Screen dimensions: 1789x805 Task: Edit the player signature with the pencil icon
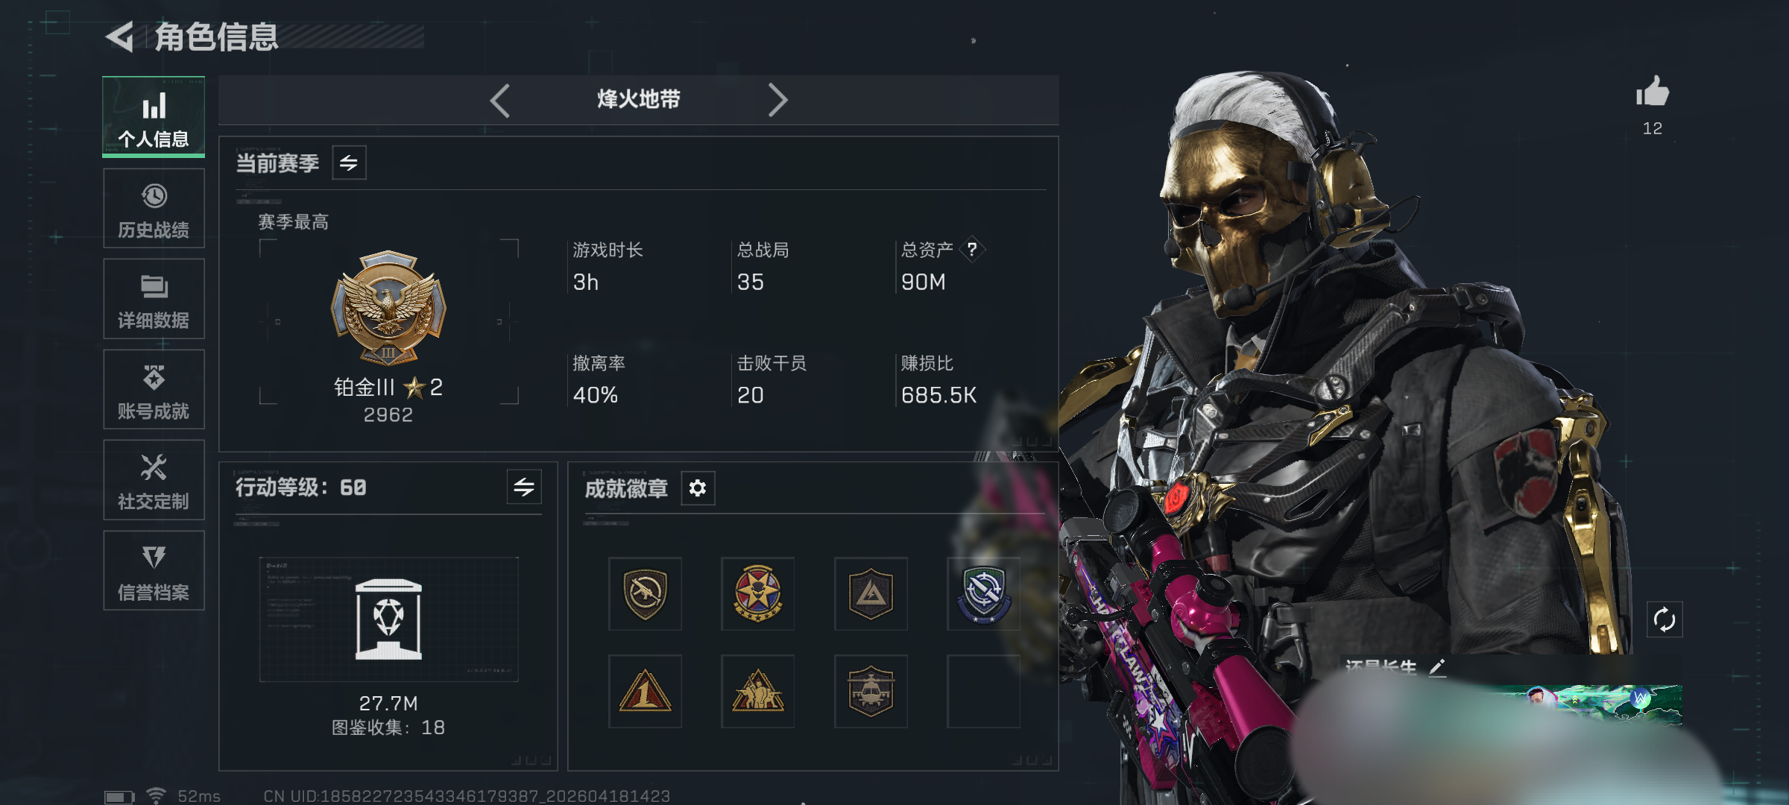tap(1437, 667)
